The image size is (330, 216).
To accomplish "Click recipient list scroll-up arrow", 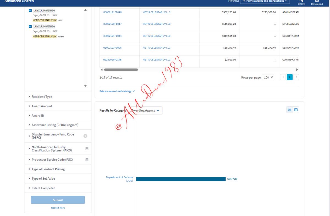I will tap(85, 10).
